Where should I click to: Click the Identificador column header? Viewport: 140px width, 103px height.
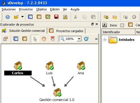coord(119,32)
